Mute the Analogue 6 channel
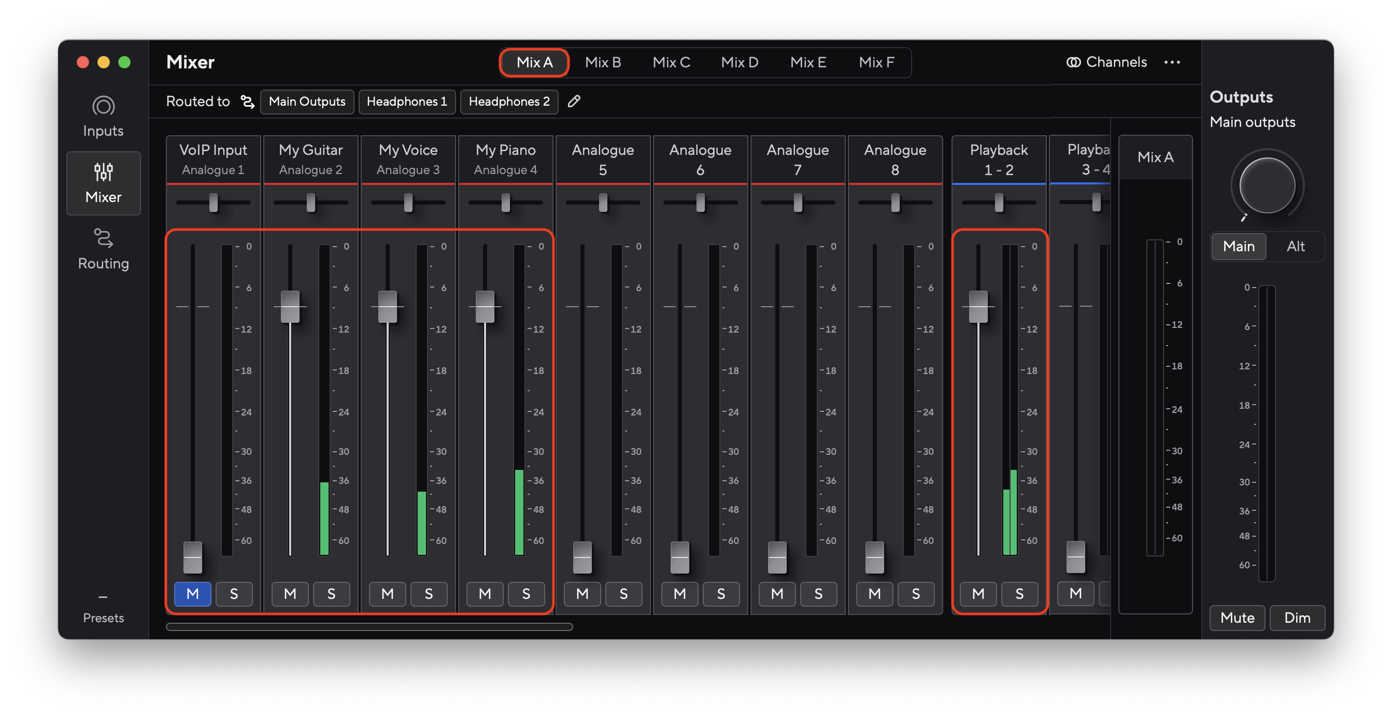 (x=680, y=594)
